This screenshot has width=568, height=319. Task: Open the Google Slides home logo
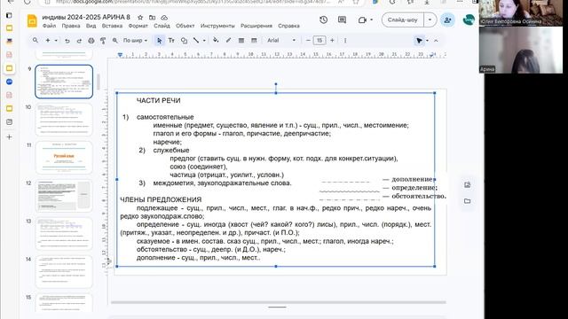tap(32, 21)
